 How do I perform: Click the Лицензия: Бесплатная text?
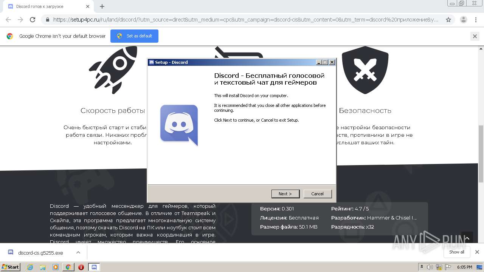tap(289, 218)
